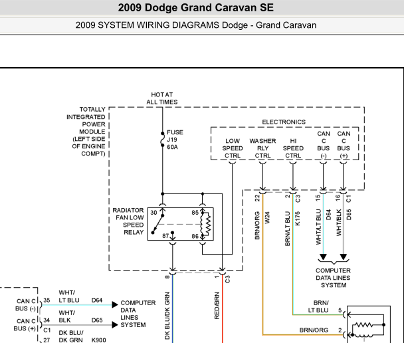Image resolution: width=404 pixels, height=343 pixels.
Task: Click "COMPUTER DATA LINES SYSTEM" beside the D64/D65 arrows
Action: (x=138, y=314)
